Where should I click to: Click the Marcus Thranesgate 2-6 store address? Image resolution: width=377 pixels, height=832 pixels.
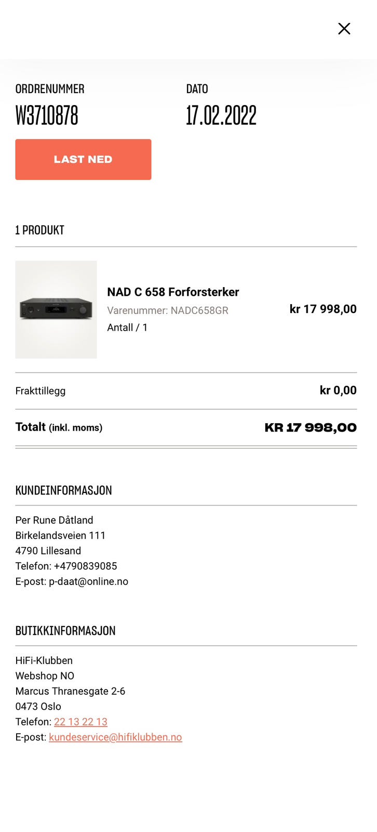click(x=70, y=691)
